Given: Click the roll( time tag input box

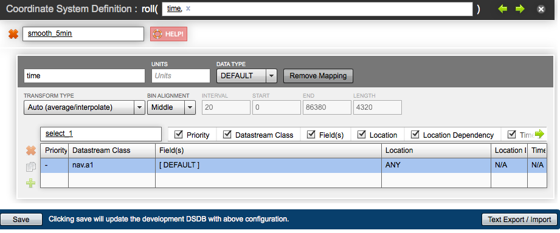Looking at the screenshot, I should 317,9.
